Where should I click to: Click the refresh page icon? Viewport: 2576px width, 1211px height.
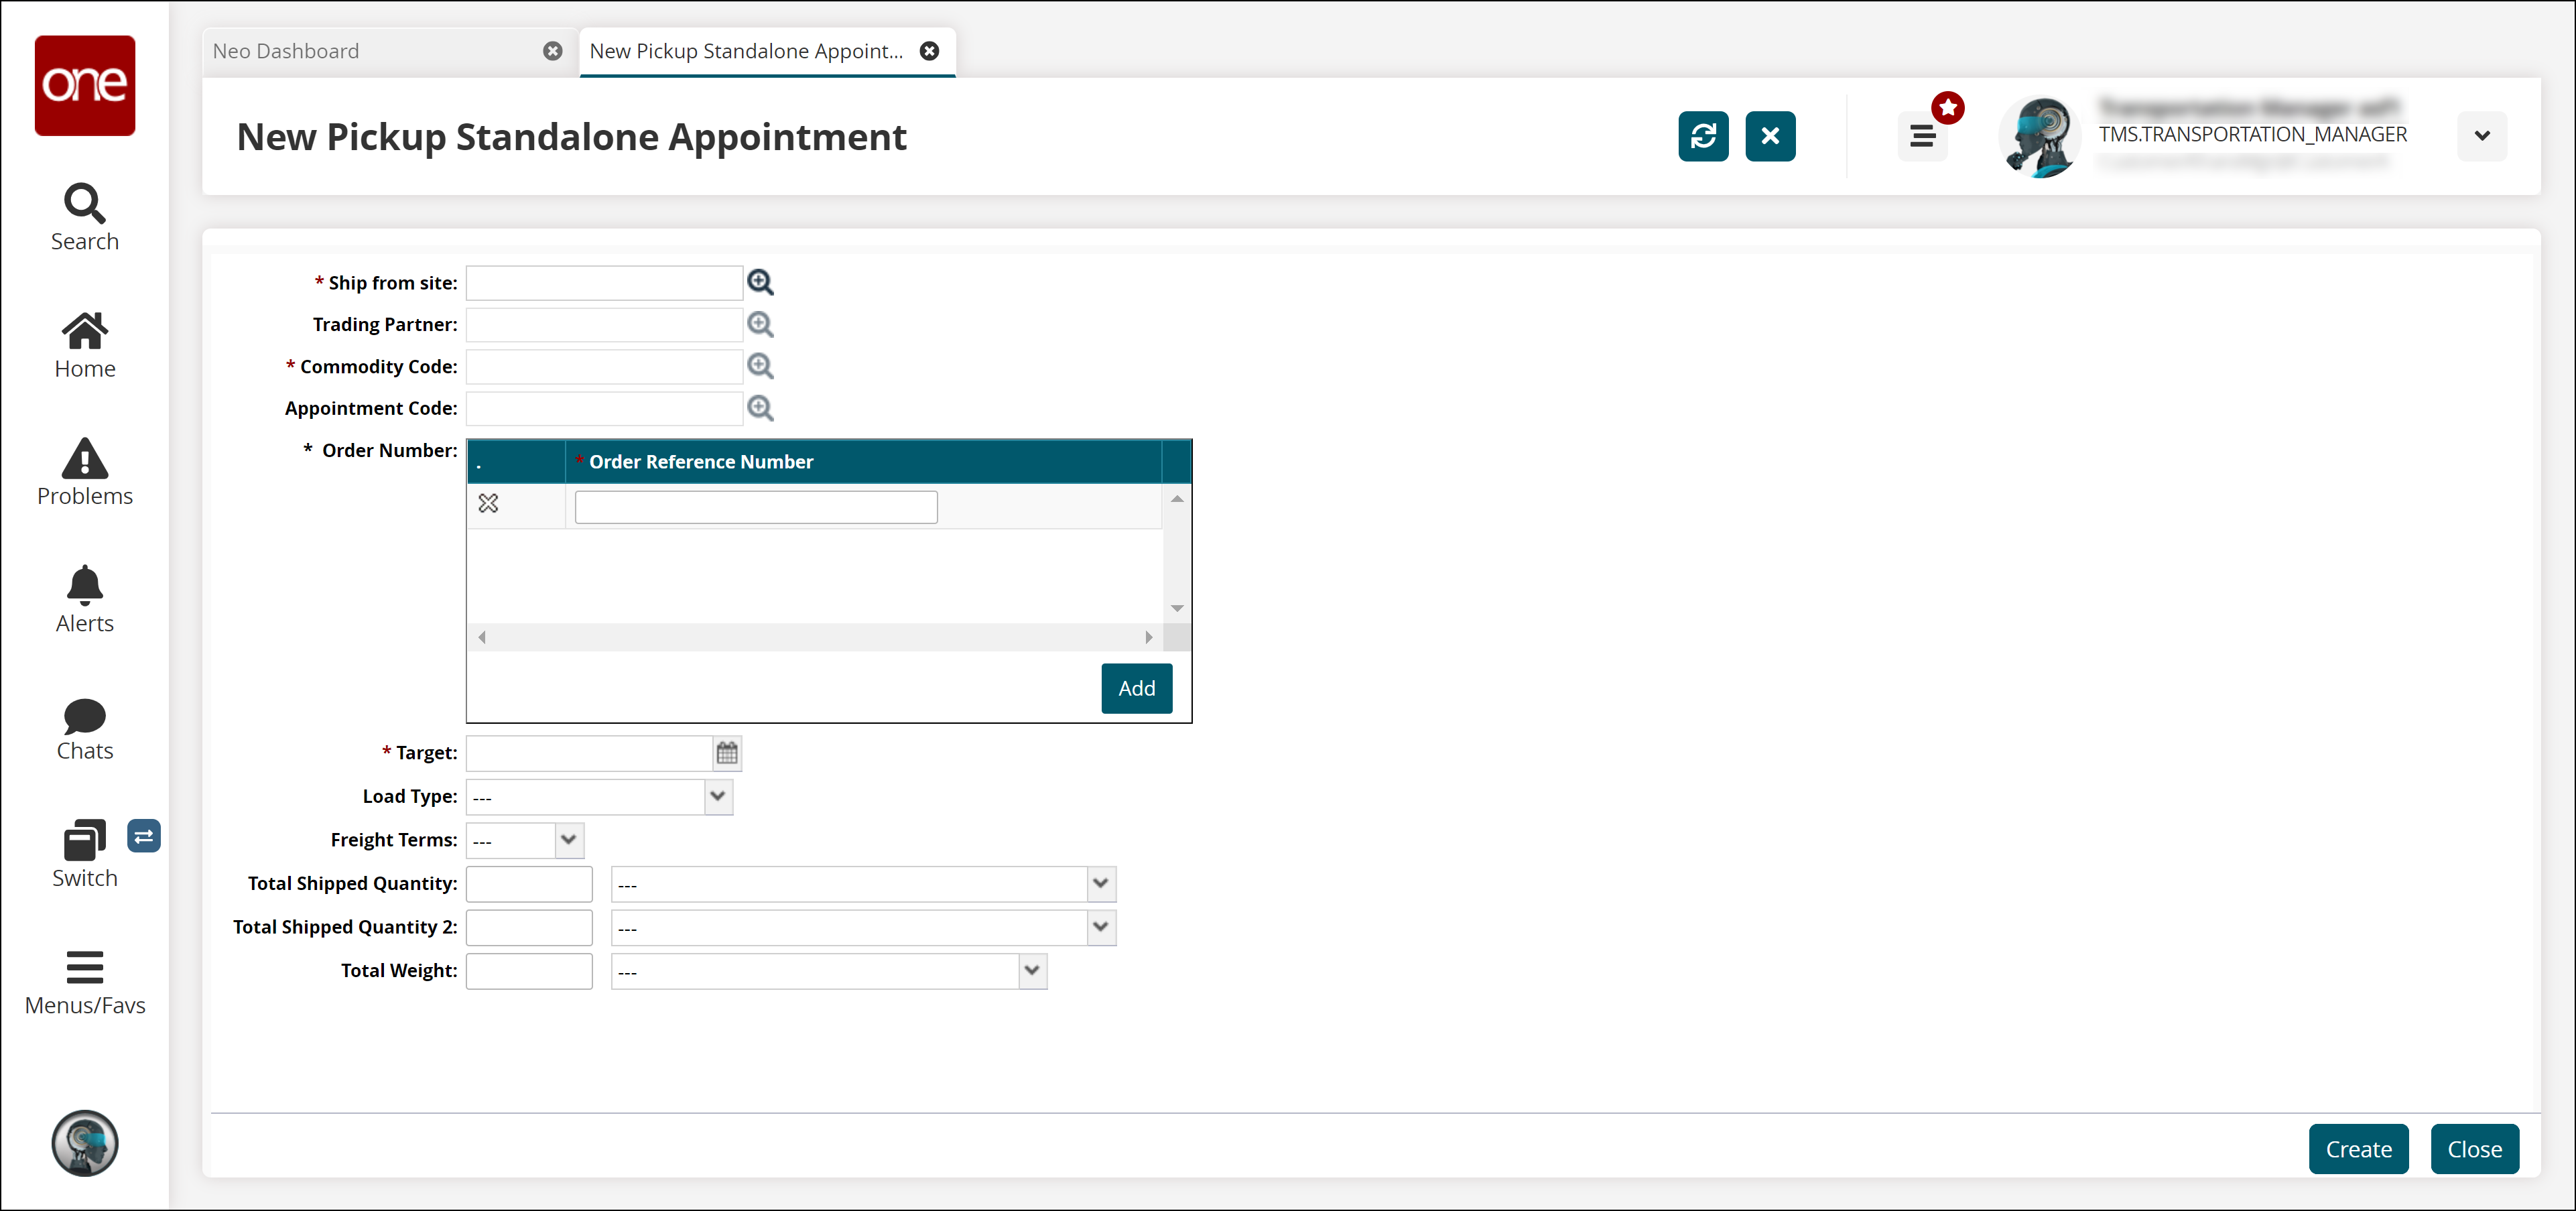pyautogui.click(x=1703, y=136)
